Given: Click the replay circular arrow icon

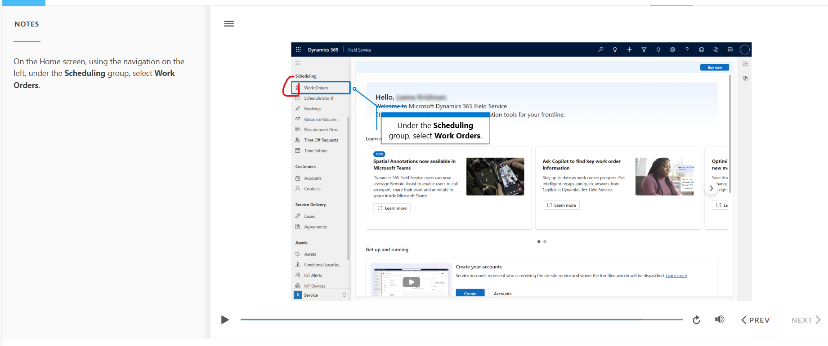Looking at the screenshot, I should coord(696,320).
